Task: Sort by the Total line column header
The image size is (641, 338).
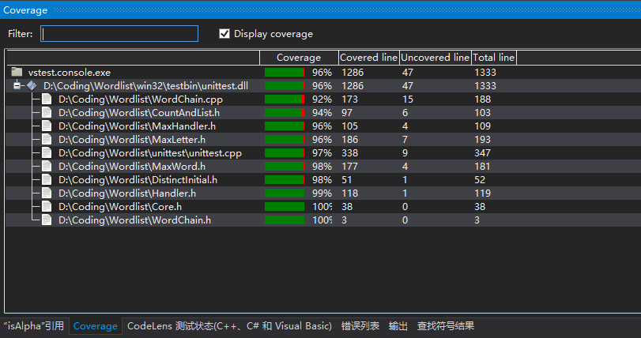Action: click(493, 58)
